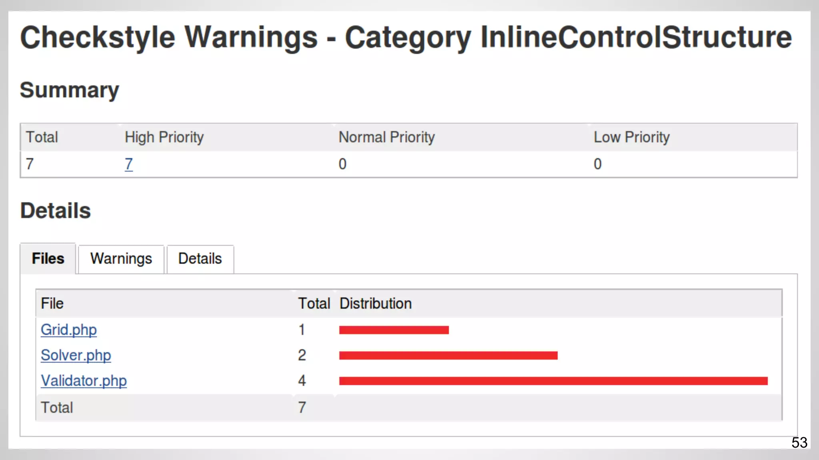Switch to the Details tab
This screenshot has width=819, height=460.
click(x=200, y=259)
